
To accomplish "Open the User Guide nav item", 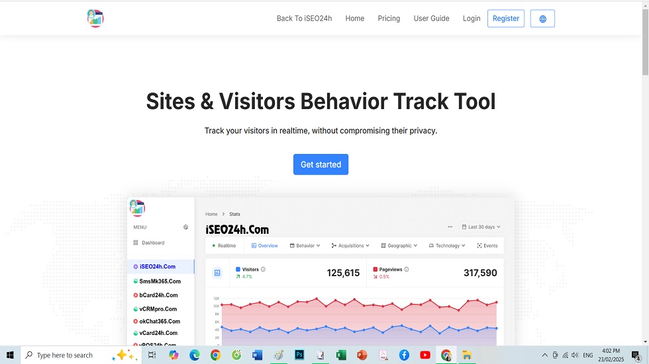I will click(x=431, y=18).
